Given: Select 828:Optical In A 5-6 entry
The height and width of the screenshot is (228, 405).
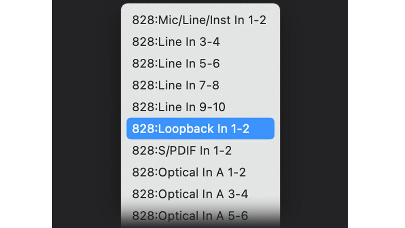Looking at the screenshot, I should tap(190, 216).
